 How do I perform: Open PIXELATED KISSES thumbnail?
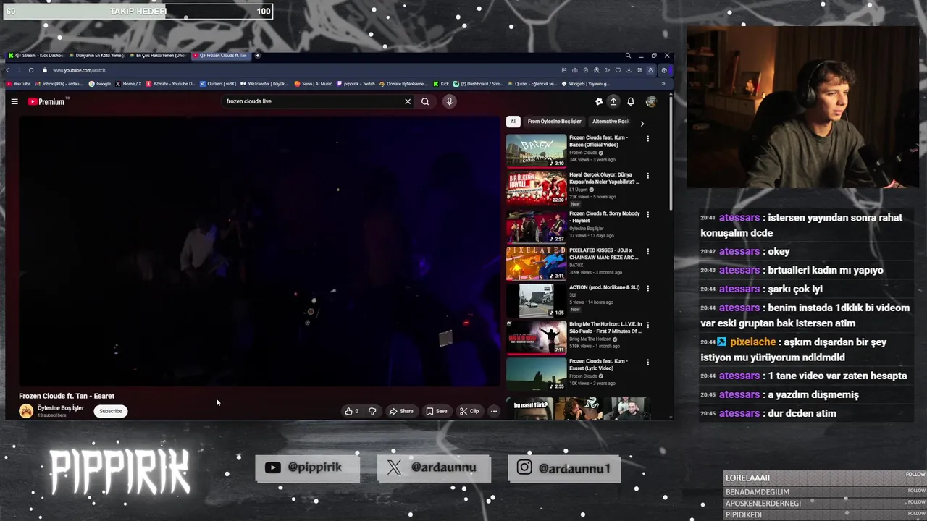(x=536, y=263)
